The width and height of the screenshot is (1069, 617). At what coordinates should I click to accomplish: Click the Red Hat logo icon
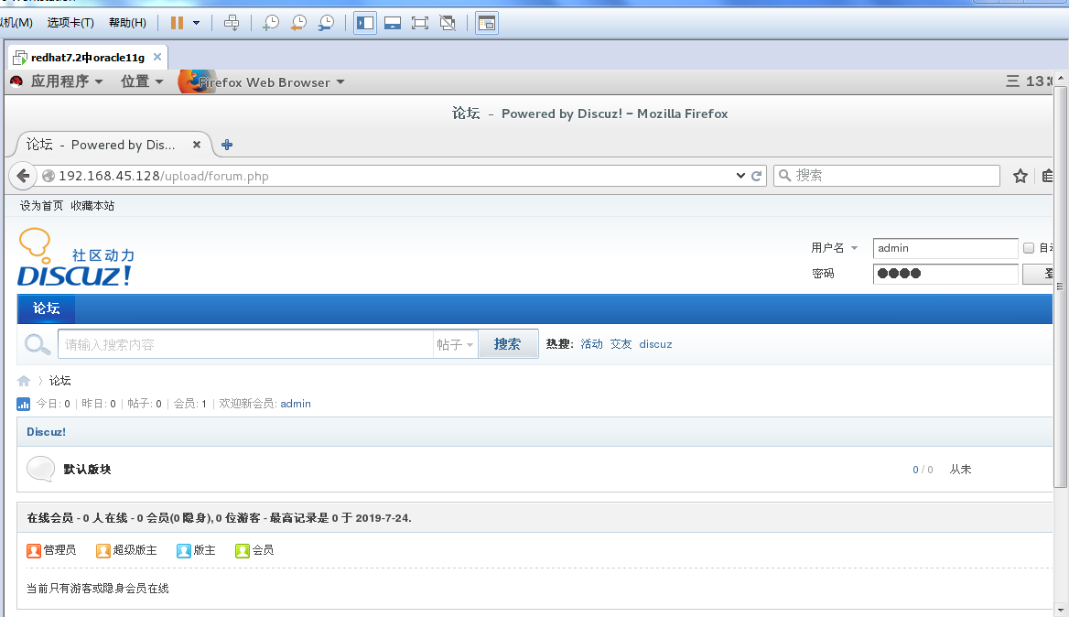16,81
